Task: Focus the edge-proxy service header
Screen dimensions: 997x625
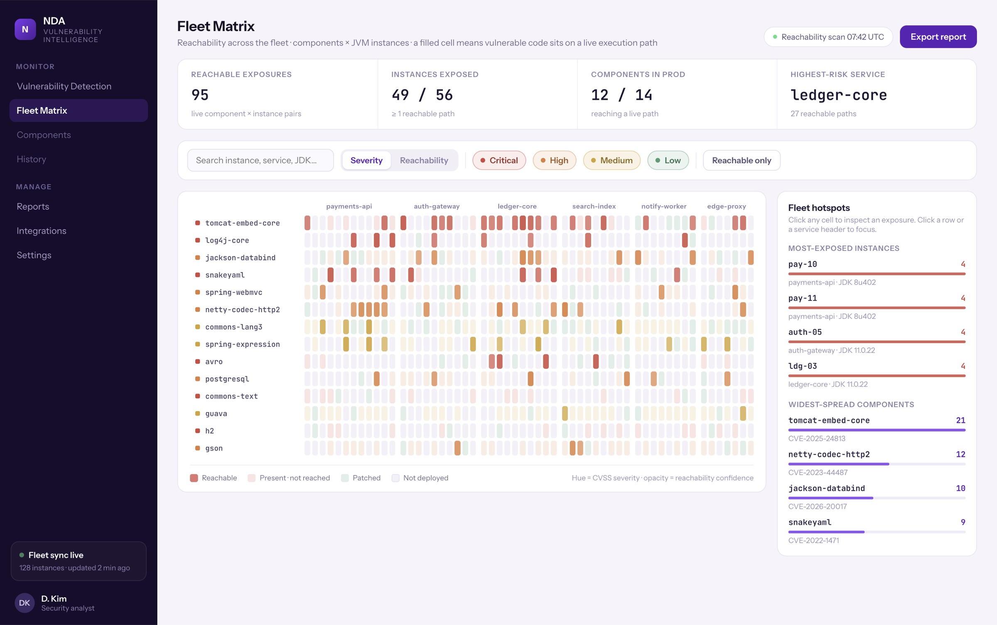Action: coord(727,206)
